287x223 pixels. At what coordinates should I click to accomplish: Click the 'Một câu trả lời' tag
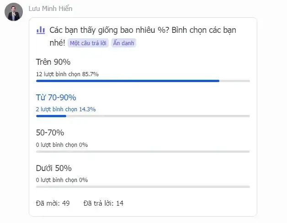(x=88, y=43)
